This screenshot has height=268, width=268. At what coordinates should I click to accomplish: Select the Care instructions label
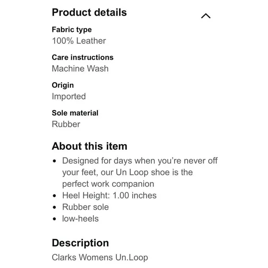point(83,57)
